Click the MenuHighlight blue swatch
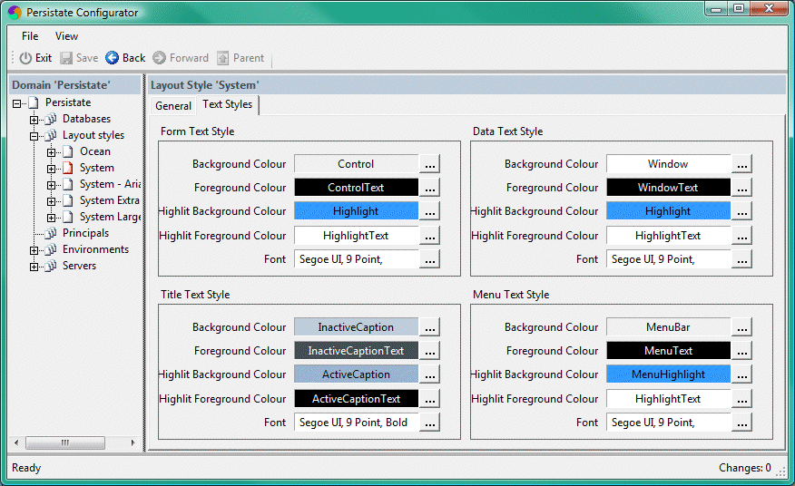 669,374
